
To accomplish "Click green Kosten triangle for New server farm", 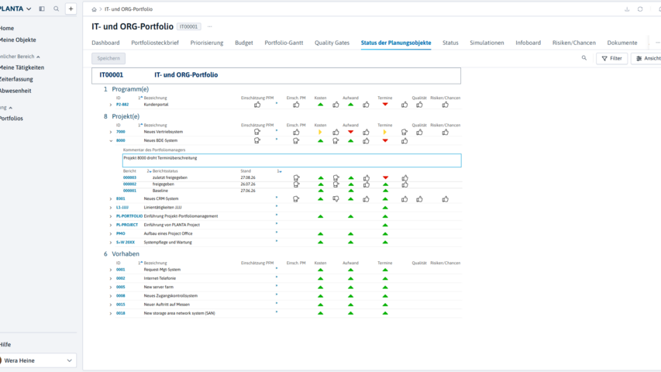I will 320,288.
